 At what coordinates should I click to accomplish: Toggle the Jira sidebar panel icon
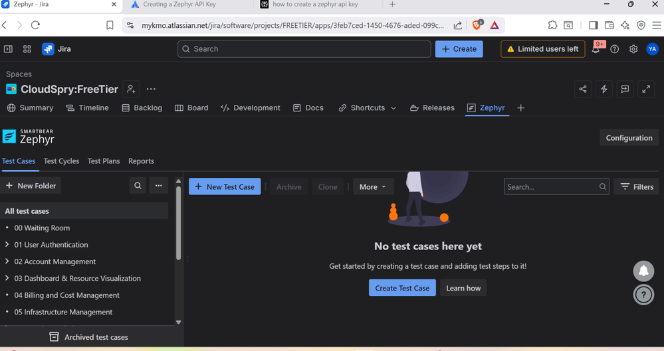click(x=8, y=49)
